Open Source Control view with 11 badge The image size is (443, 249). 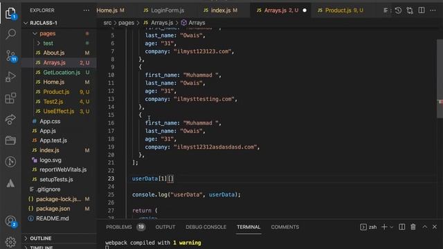tap(11, 56)
